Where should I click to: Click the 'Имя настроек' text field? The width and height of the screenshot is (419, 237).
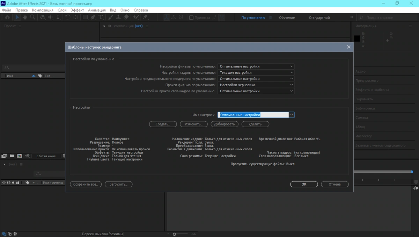point(253,115)
